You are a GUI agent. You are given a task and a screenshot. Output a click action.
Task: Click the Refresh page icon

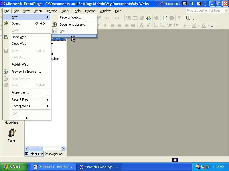[165, 18]
